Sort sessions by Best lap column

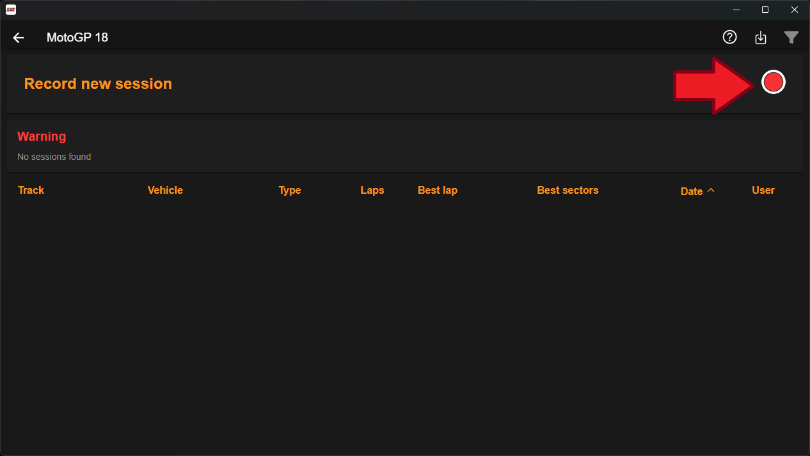(x=438, y=190)
